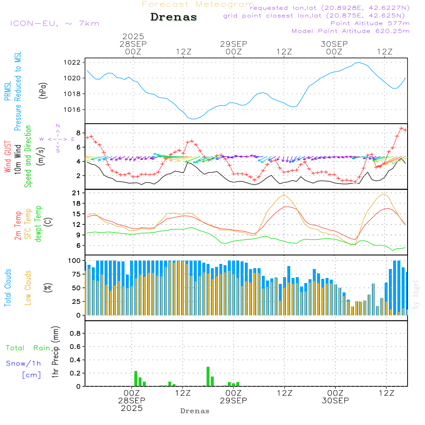Select the grid point closest lon,lat text
This screenshot has height=425, width=425.
tap(317, 16)
